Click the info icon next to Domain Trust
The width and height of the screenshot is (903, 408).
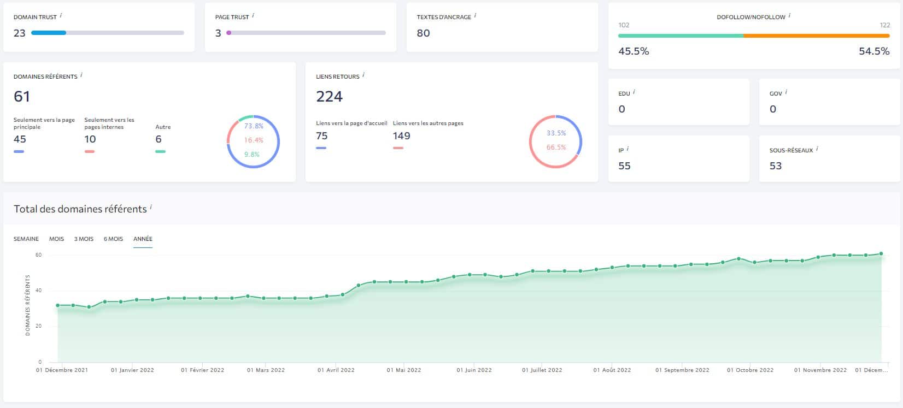point(61,16)
